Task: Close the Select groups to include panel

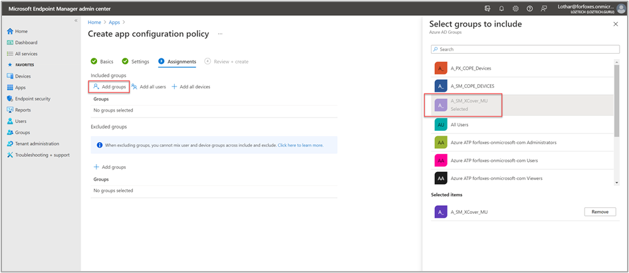Action: (x=615, y=24)
